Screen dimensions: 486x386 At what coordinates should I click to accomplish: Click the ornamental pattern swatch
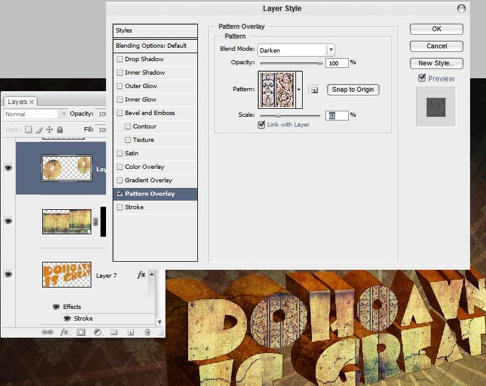point(277,90)
